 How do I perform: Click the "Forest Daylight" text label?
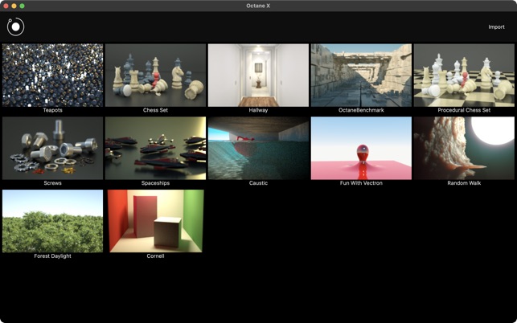(x=52, y=256)
